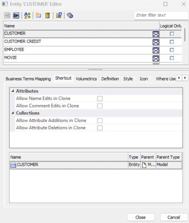Enable Allow Attribute Additions in Clone
Viewport: 189px width, 223px height.
[x=100, y=121]
